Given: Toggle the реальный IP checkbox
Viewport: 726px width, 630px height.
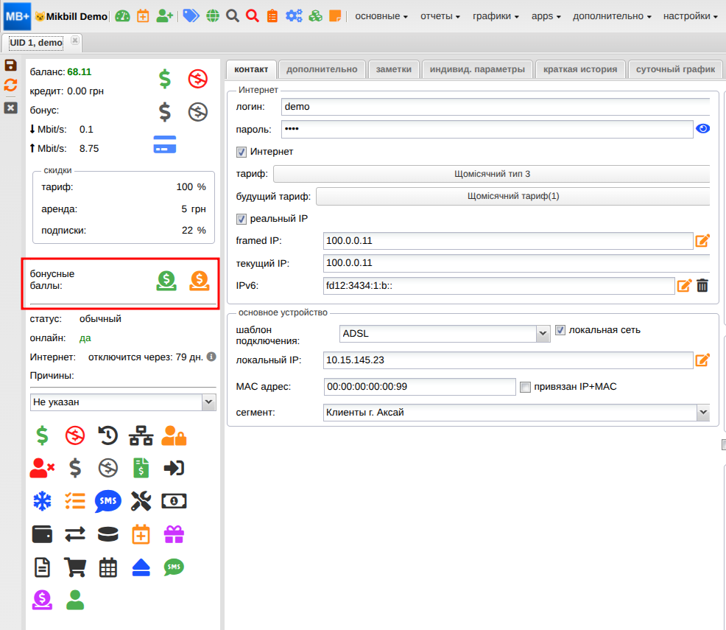Looking at the screenshot, I should [242, 219].
